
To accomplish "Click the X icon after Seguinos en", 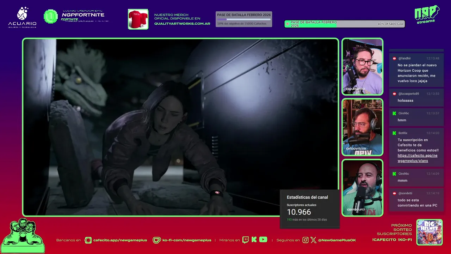I will tap(314, 240).
